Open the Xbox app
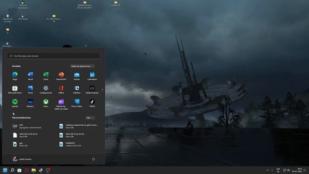The image size is (309, 174). point(46,103)
